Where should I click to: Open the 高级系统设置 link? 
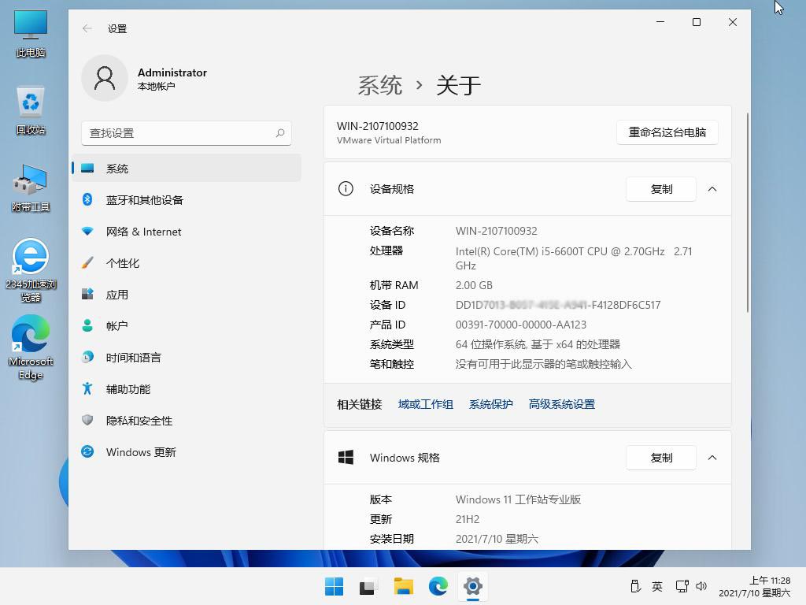tap(562, 404)
